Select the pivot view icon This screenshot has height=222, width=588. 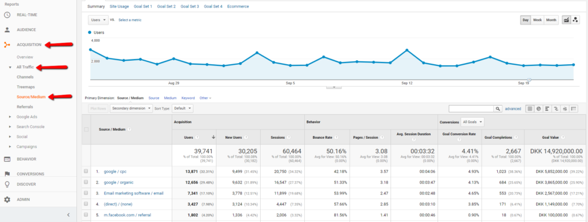[574, 108]
